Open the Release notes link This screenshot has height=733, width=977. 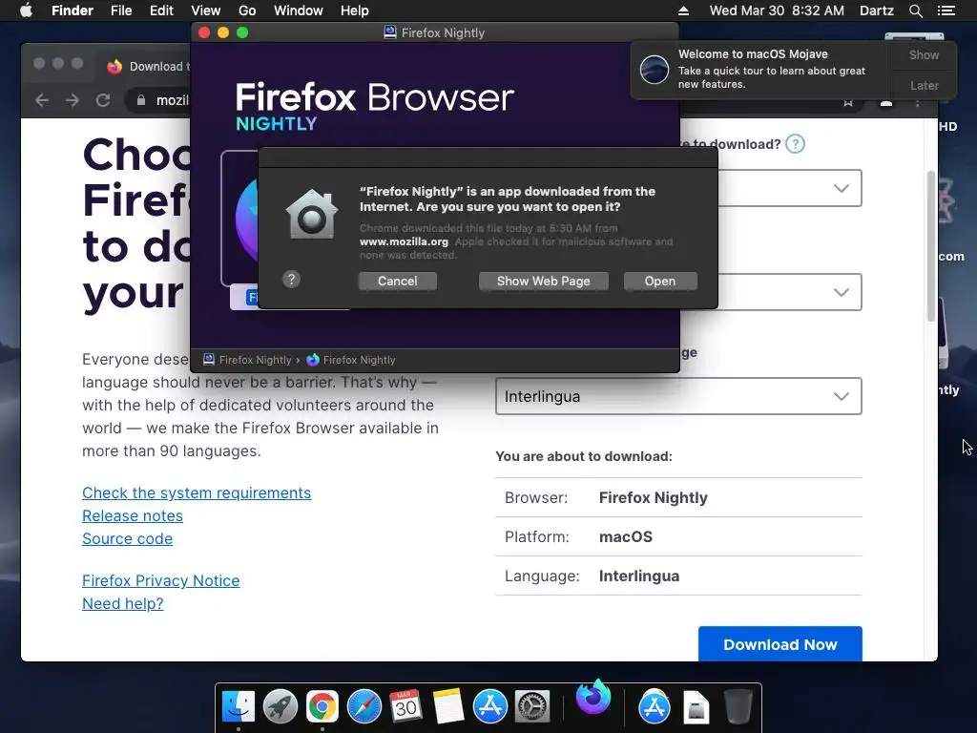coord(133,515)
